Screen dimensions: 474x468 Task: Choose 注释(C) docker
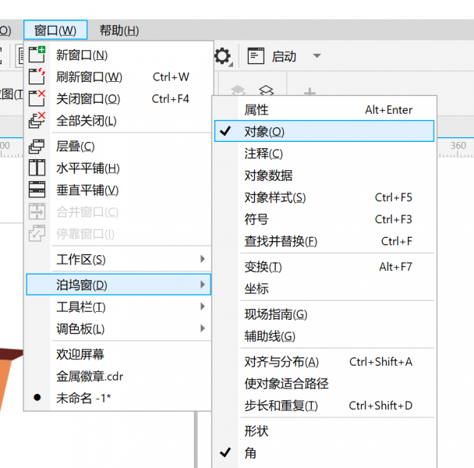pos(324,154)
